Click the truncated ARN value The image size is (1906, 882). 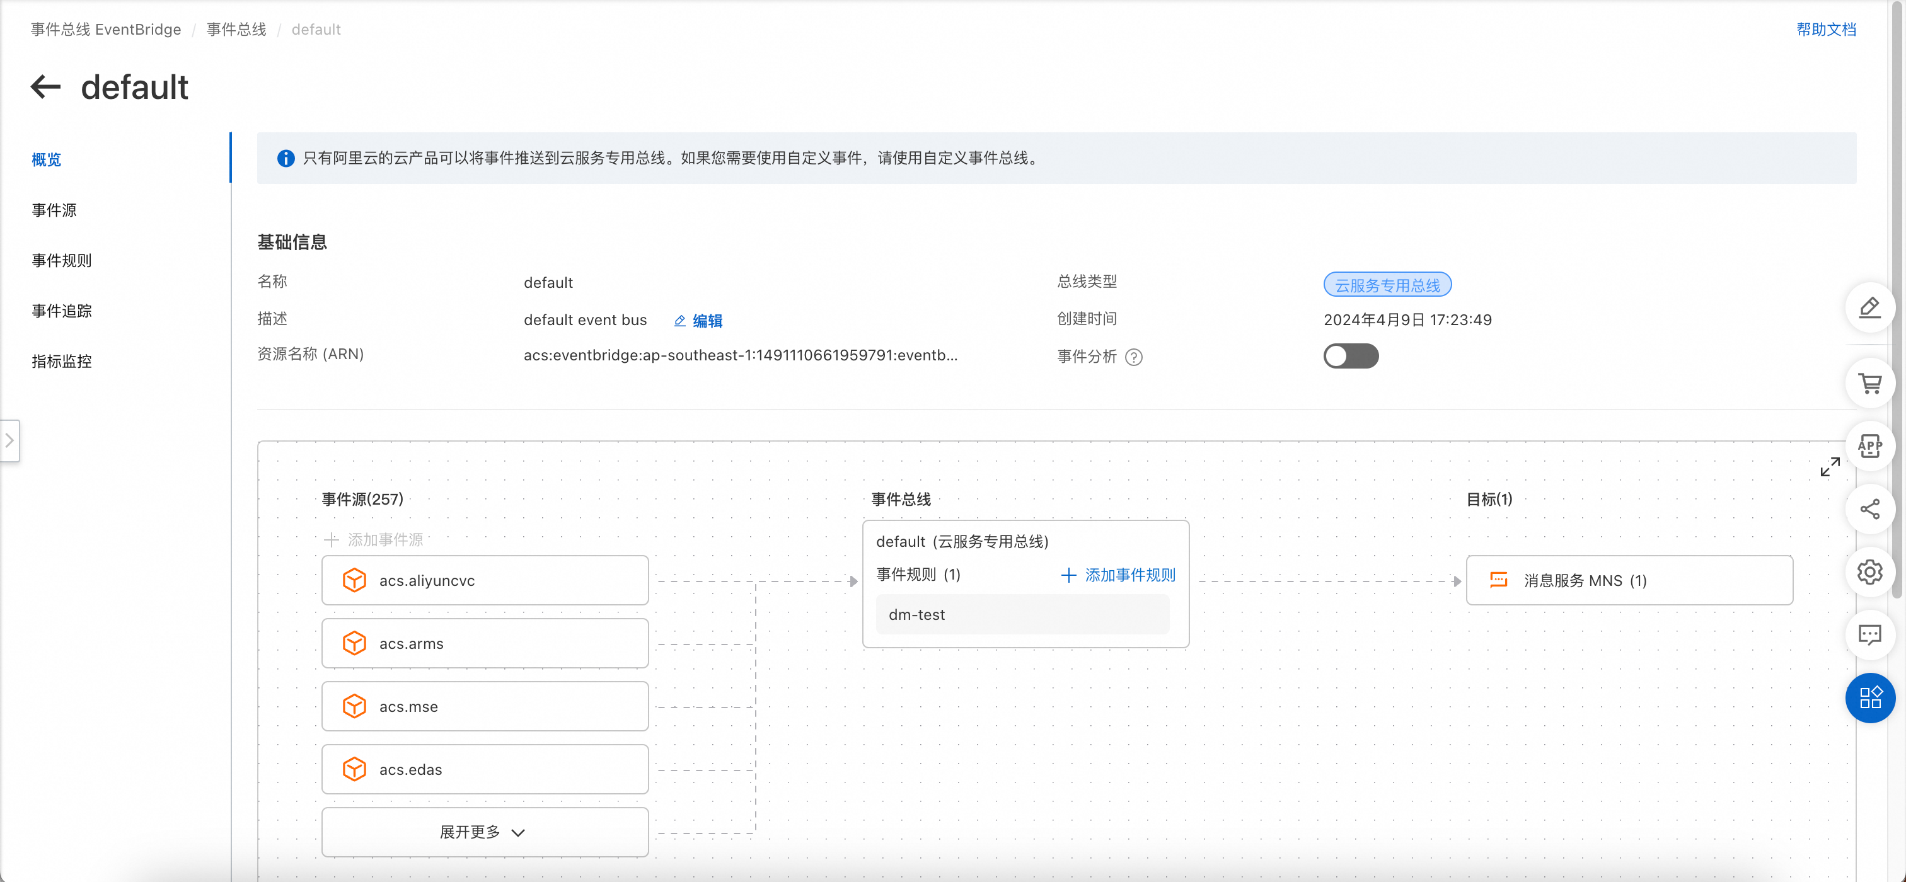click(x=741, y=355)
